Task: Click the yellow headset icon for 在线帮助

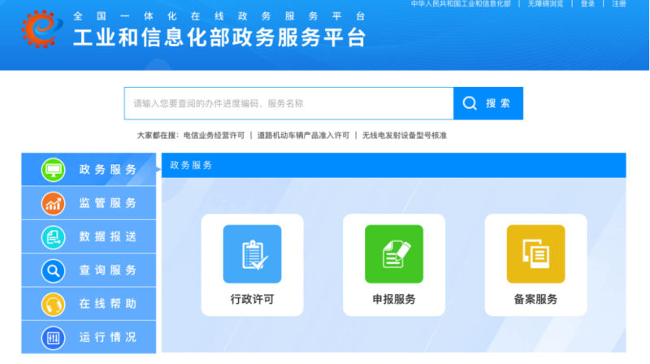Action: tap(53, 305)
